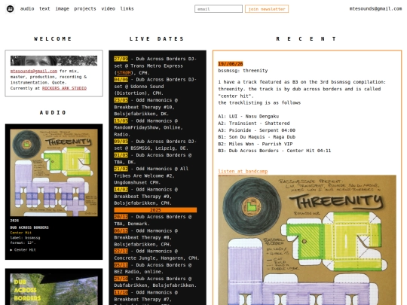
Task: Click track line 'A2: Trainsient - Shattered'
Action: pos(254,124)
